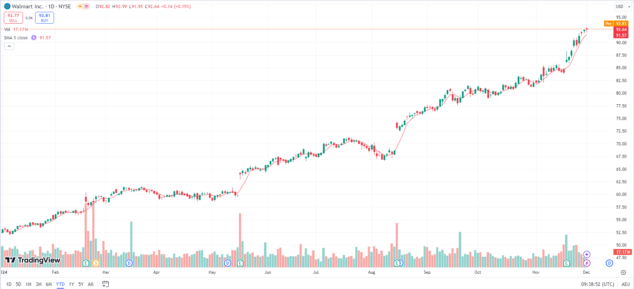Click the TradingView logo
This screenshot has width=634, height=289.
click(x=32, y=260)
